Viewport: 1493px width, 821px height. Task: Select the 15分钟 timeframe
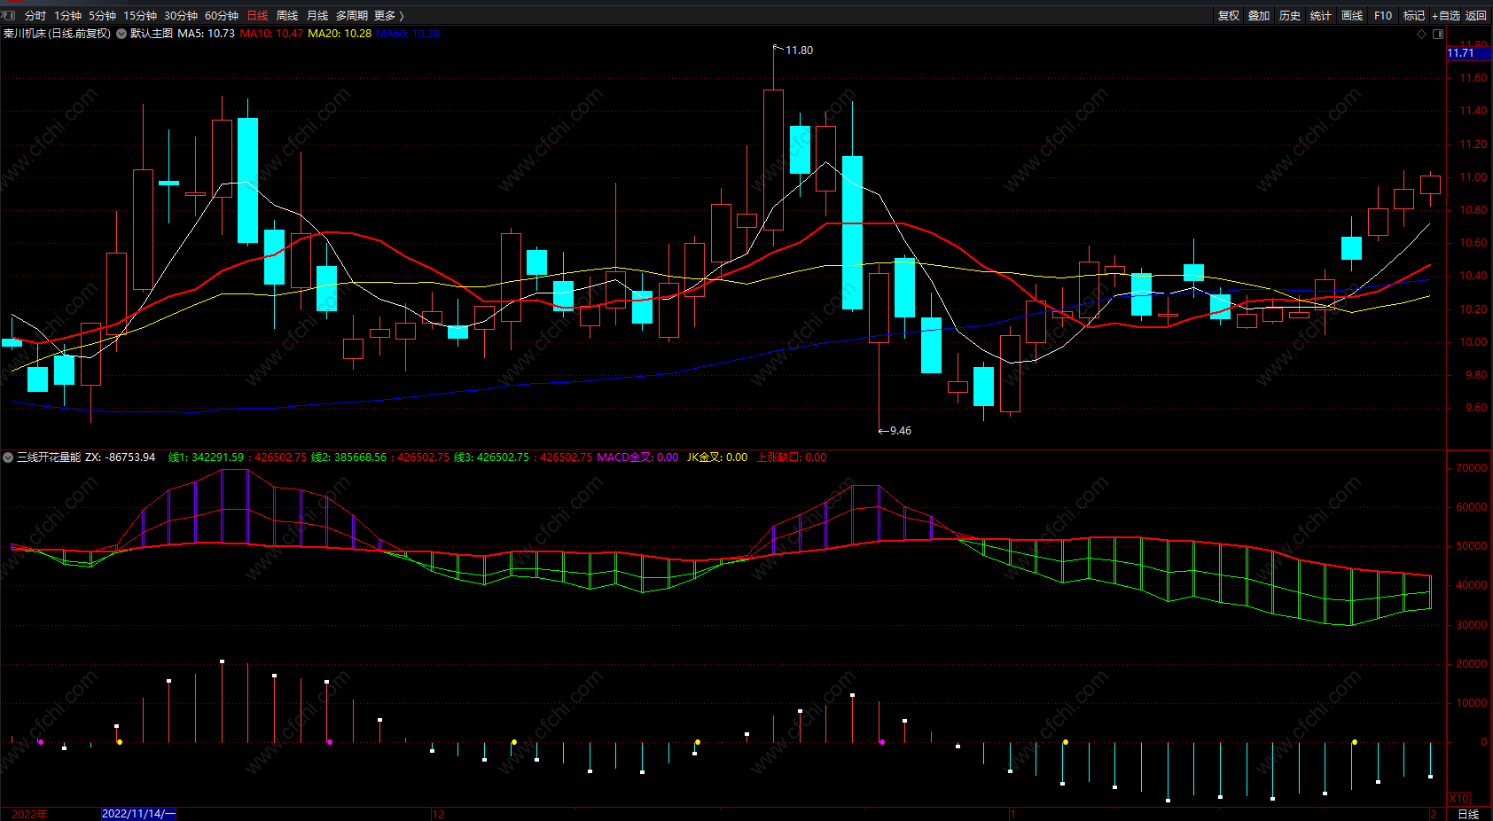(140, 16)
